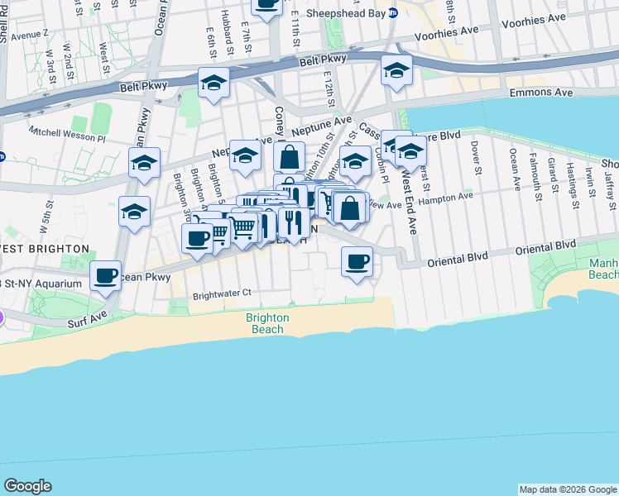Click the large shopping cart marker in cluster

(x=242, y=228)
